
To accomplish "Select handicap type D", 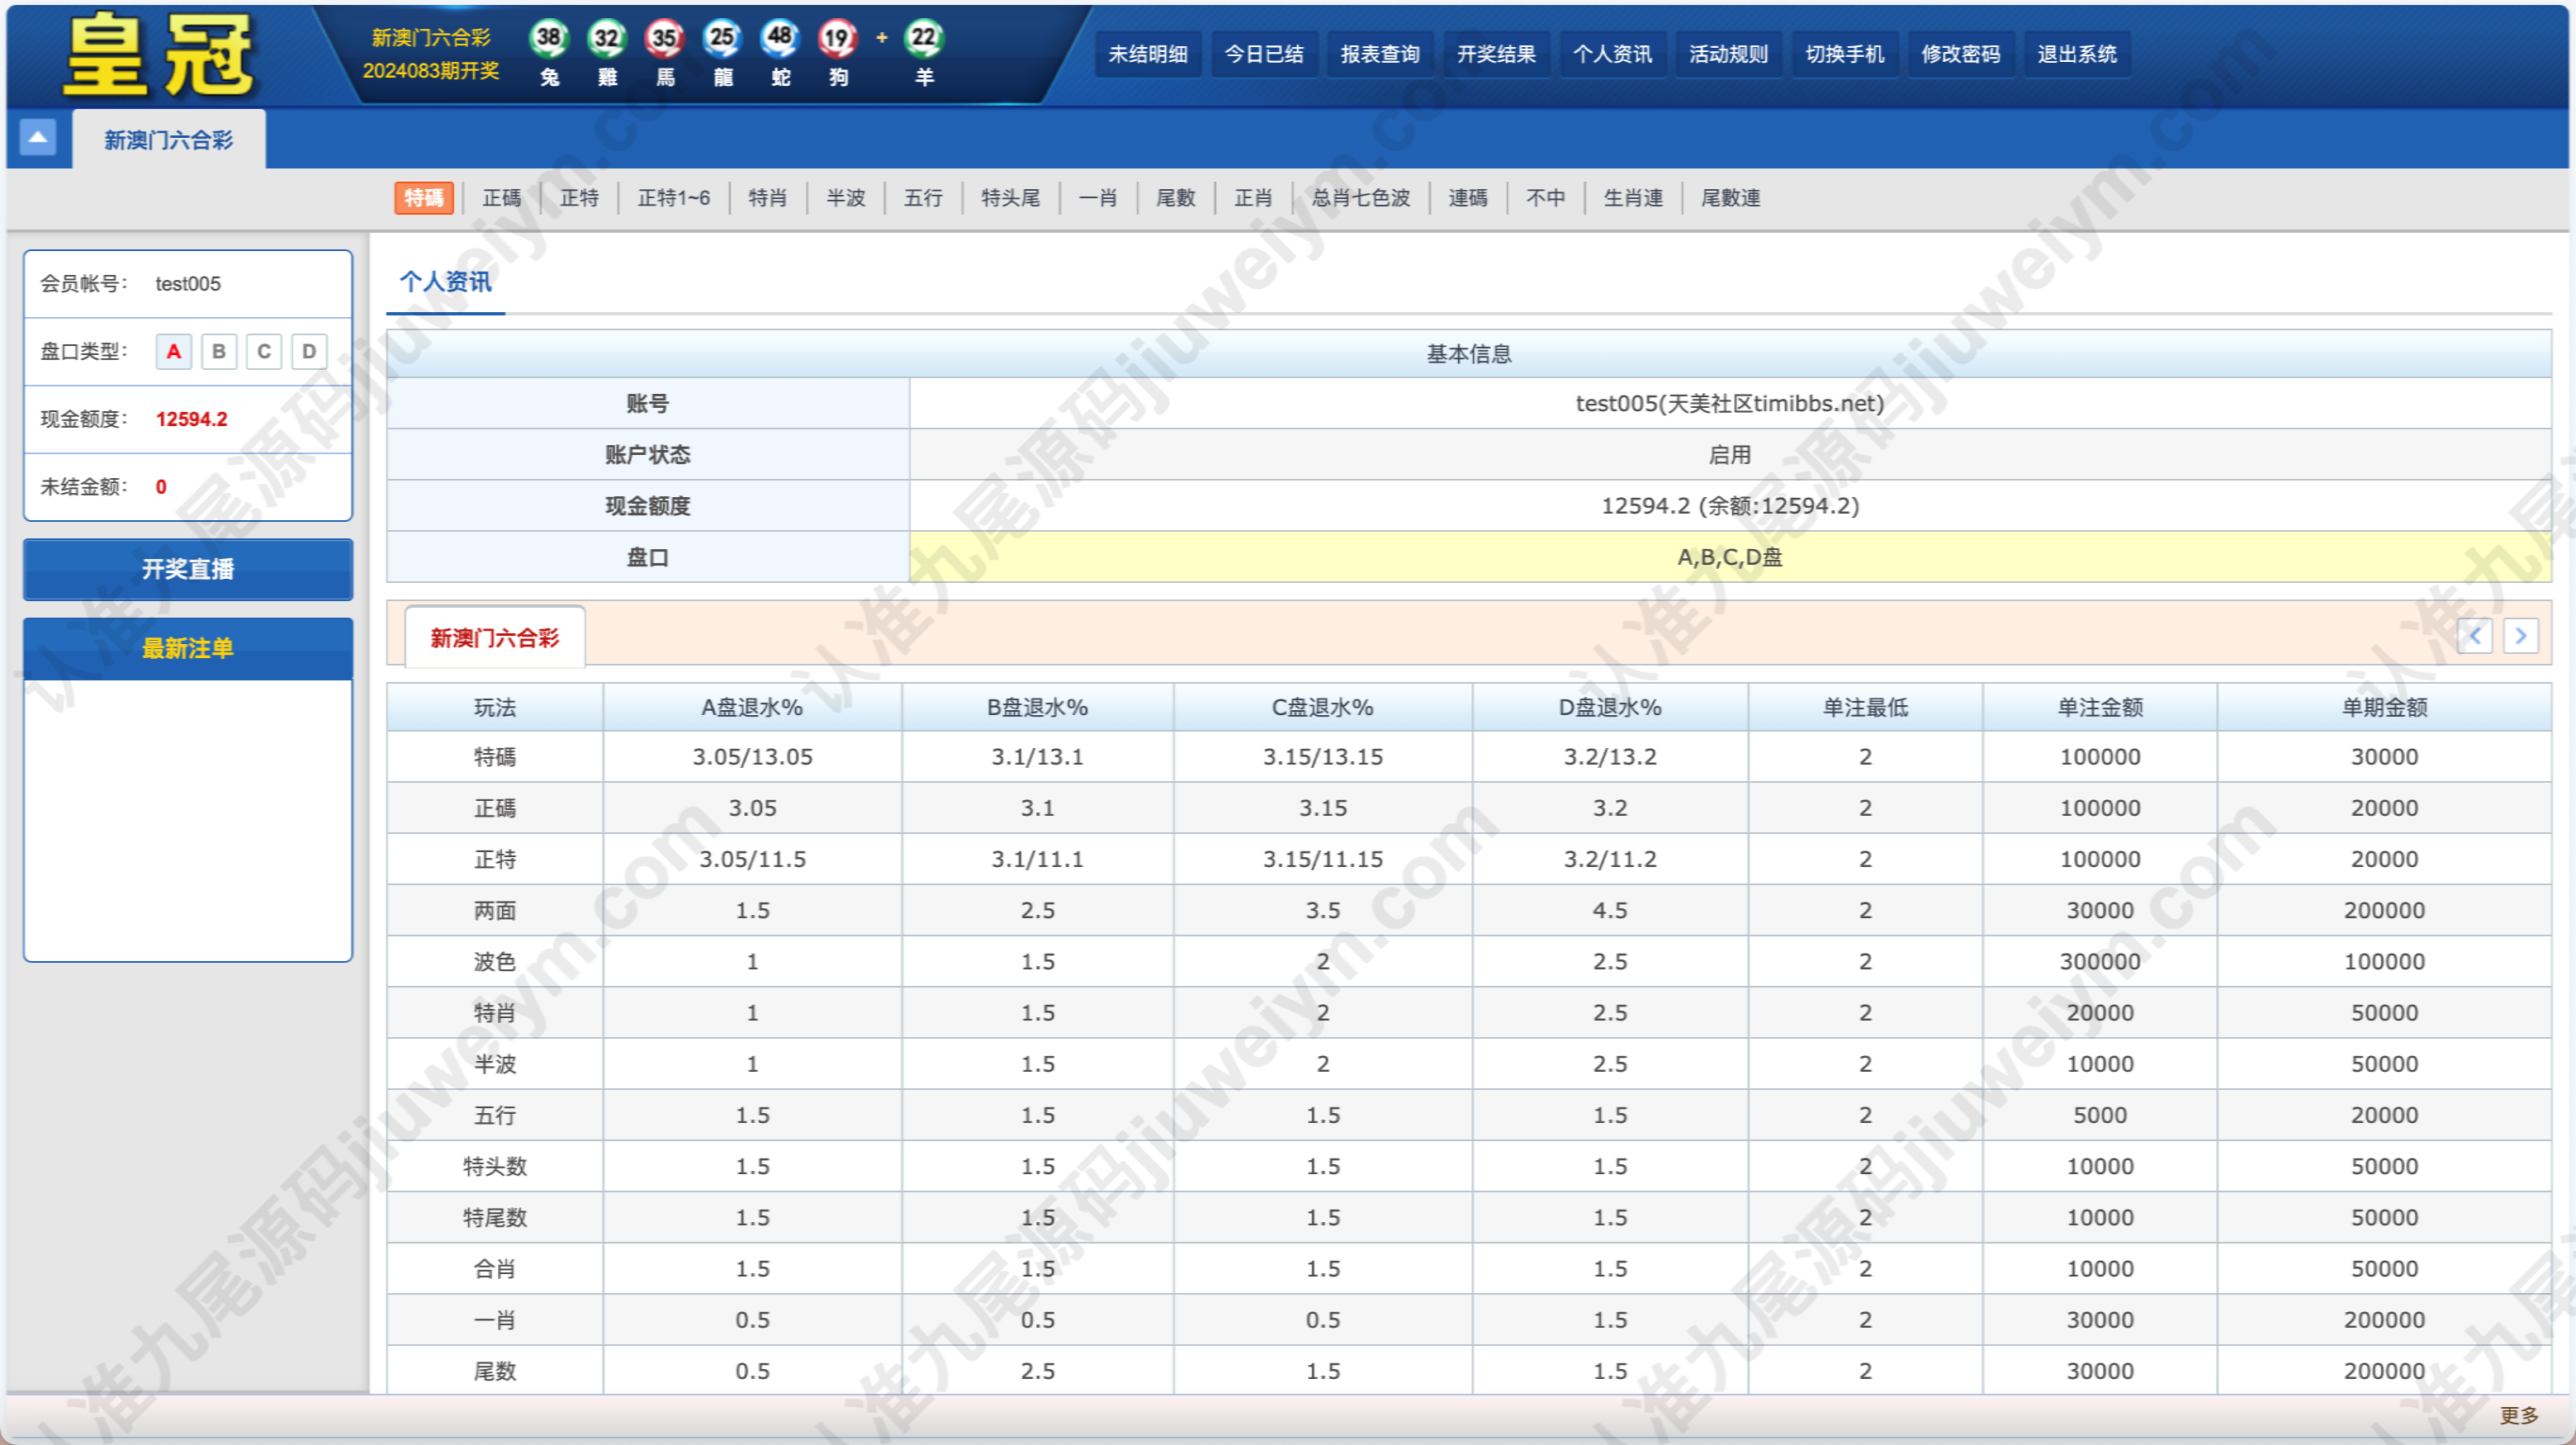I will [309, 352].
